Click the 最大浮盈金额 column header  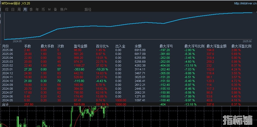point(217,46)
